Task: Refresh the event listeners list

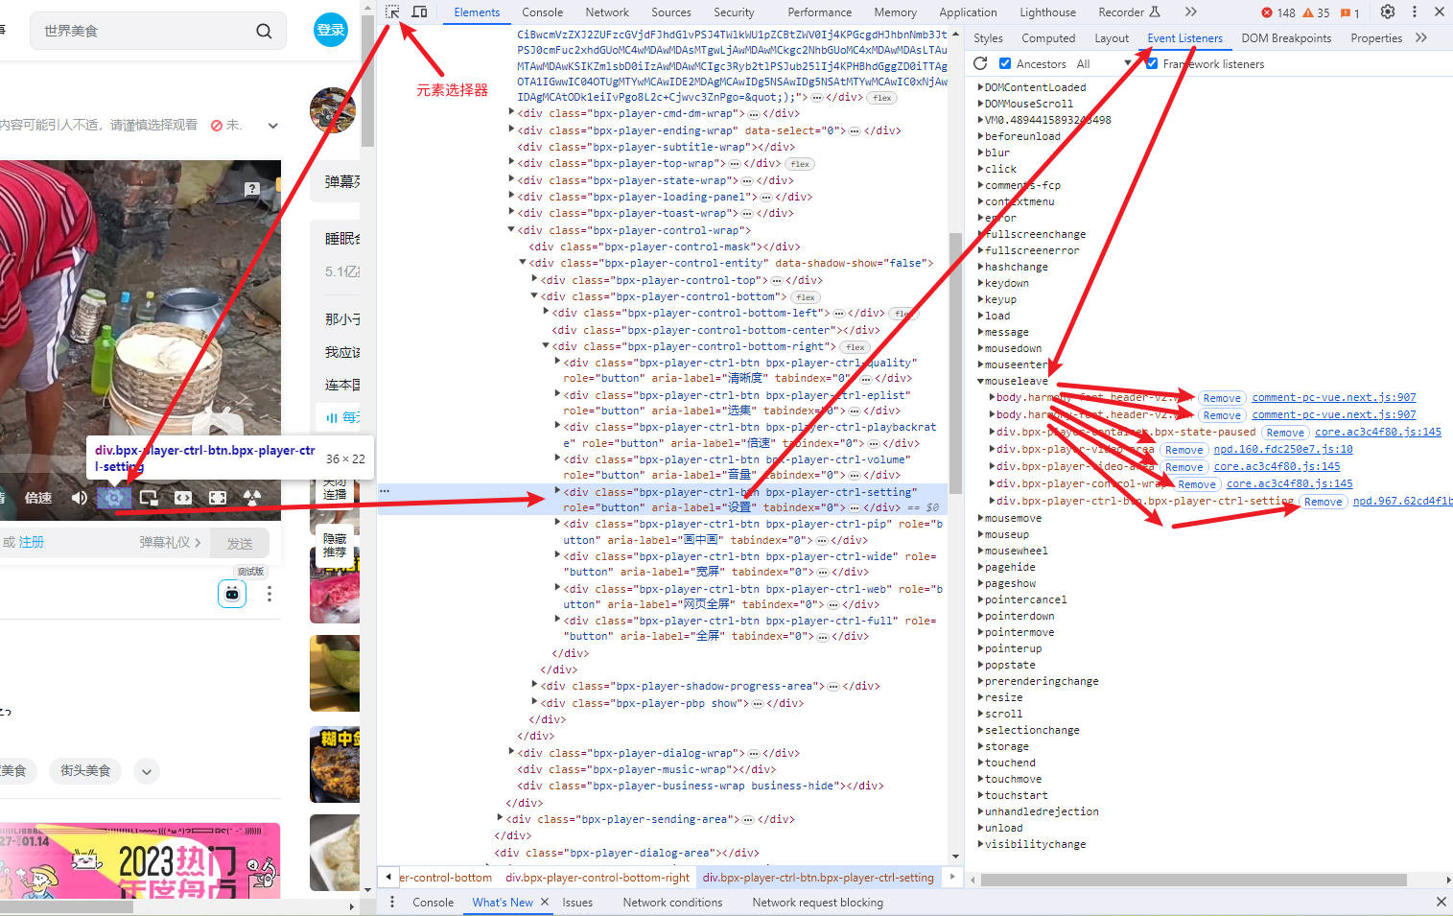Action: pos(980,63)
